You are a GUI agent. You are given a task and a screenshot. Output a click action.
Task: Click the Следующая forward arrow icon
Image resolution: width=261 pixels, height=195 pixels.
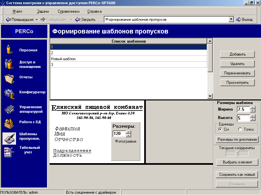pos(43,19)
